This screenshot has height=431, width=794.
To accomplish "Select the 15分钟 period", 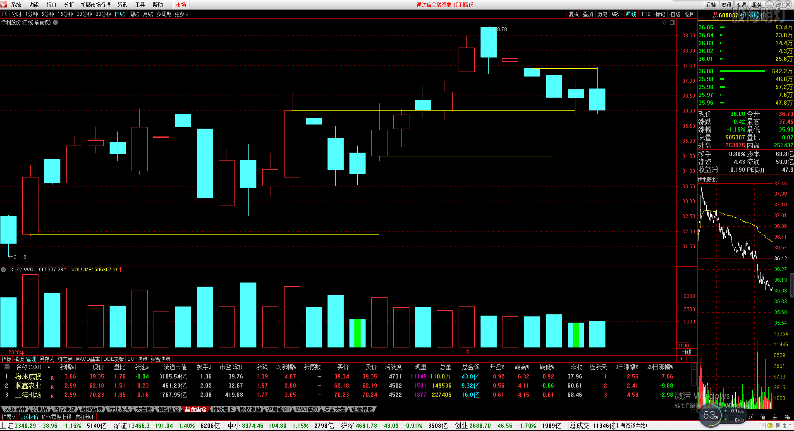I will coord(65,14).
